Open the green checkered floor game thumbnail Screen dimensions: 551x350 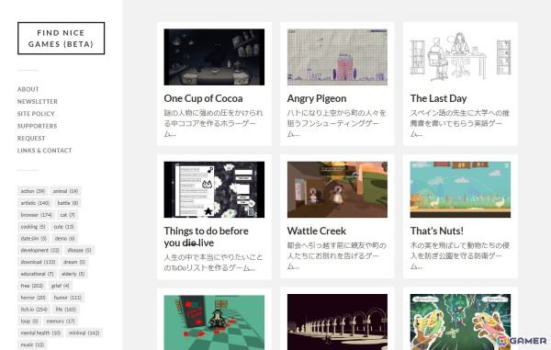[x=214, y=322]
